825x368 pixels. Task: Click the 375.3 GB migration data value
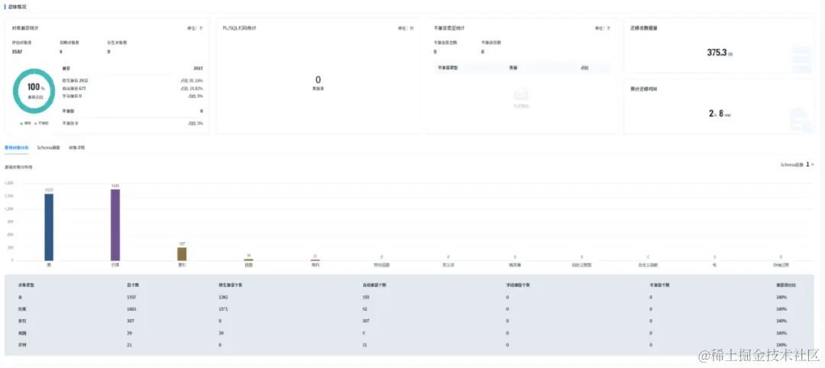click(720, 53)
